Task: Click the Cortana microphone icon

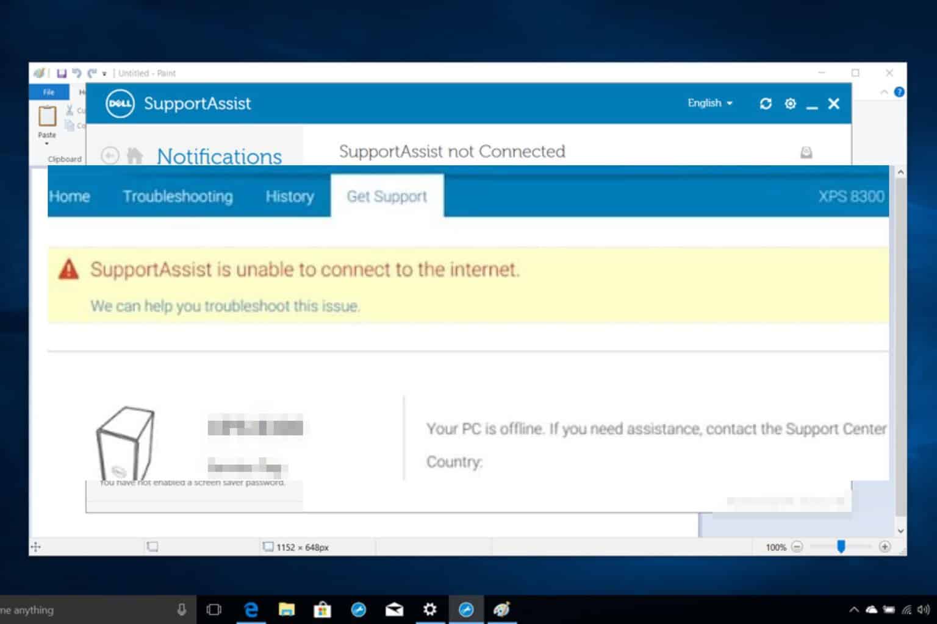Action: (181, 609)
